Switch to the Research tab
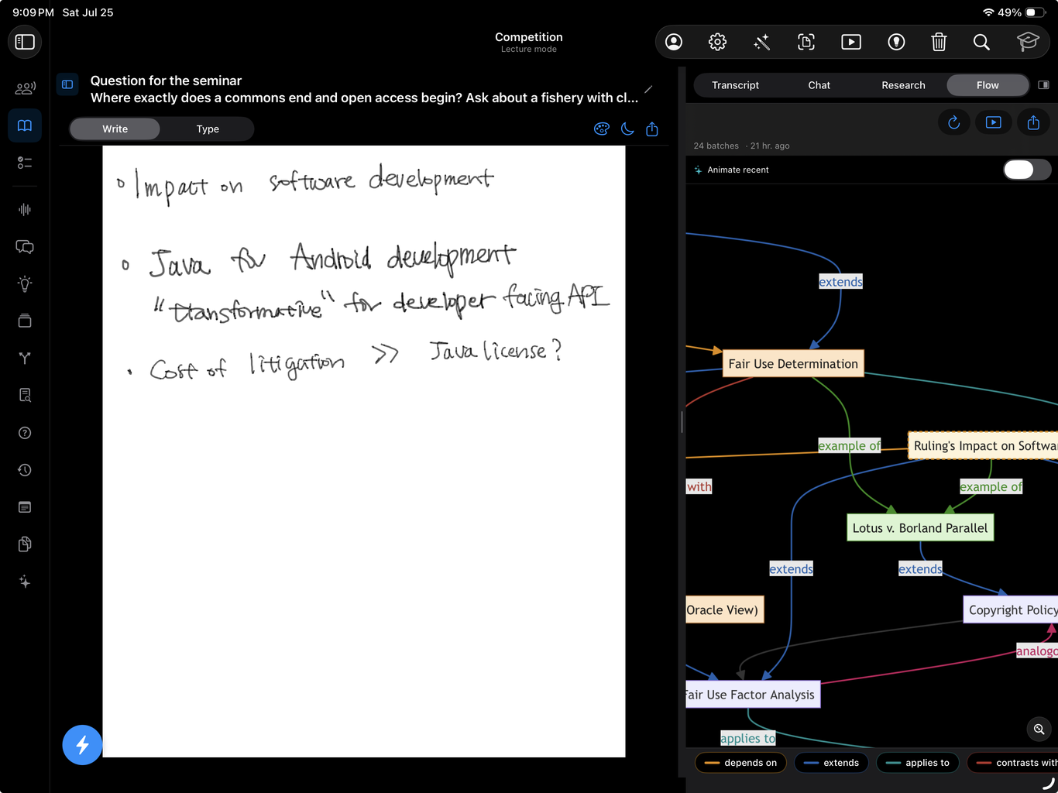 pos(903,85)
